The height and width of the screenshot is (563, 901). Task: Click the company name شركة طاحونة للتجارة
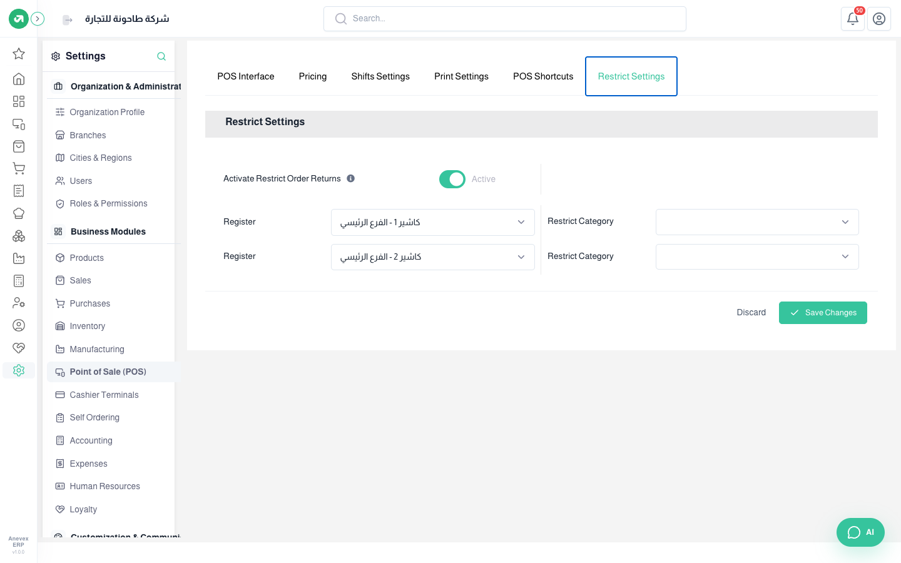pyautogui.click(x=127, y=19)
